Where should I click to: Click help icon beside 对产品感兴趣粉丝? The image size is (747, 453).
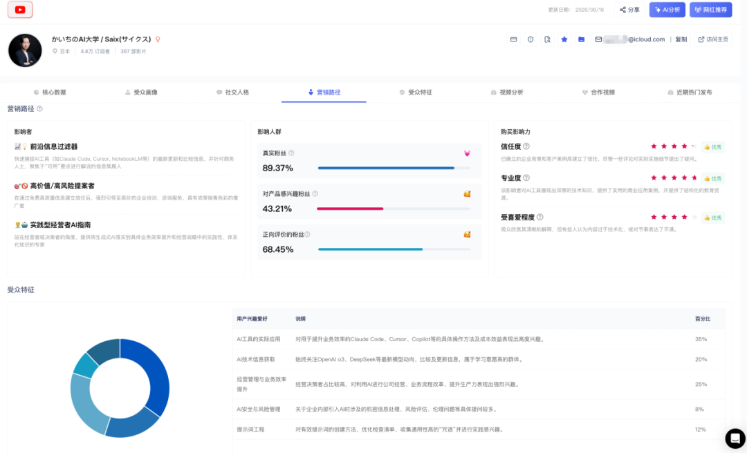[x=315, y=193]
